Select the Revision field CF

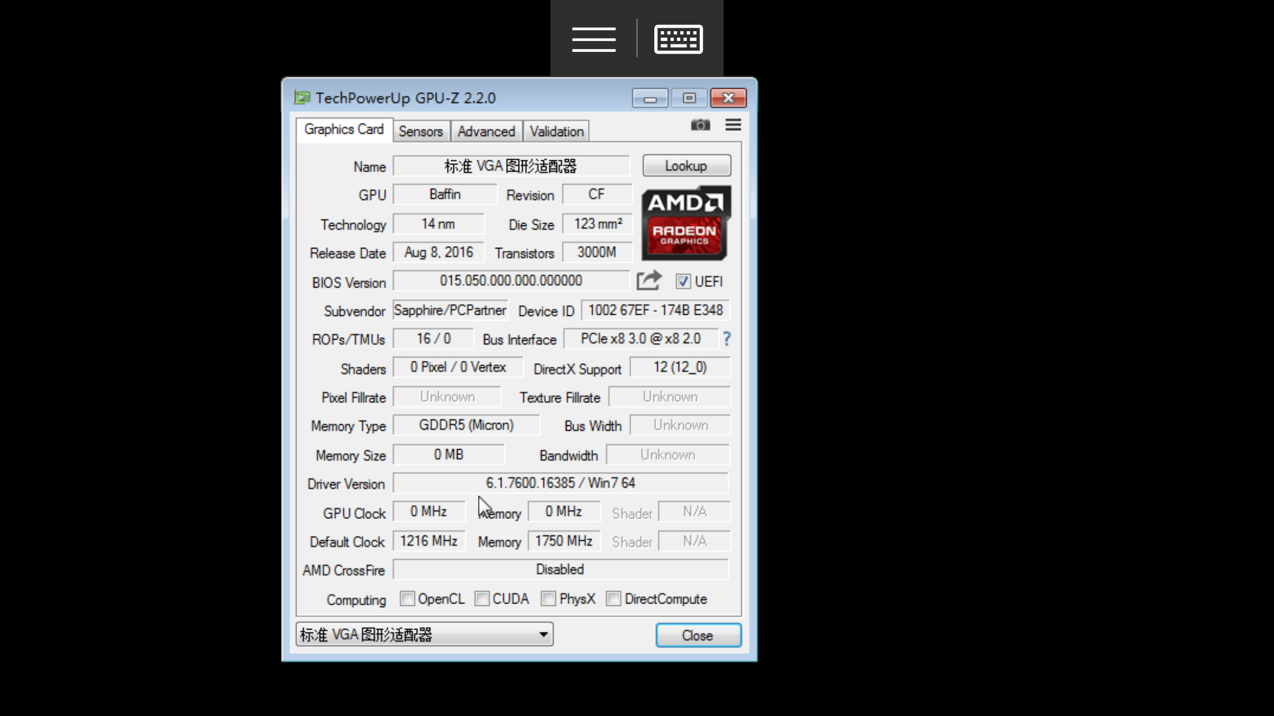click(x=597, y=194)
